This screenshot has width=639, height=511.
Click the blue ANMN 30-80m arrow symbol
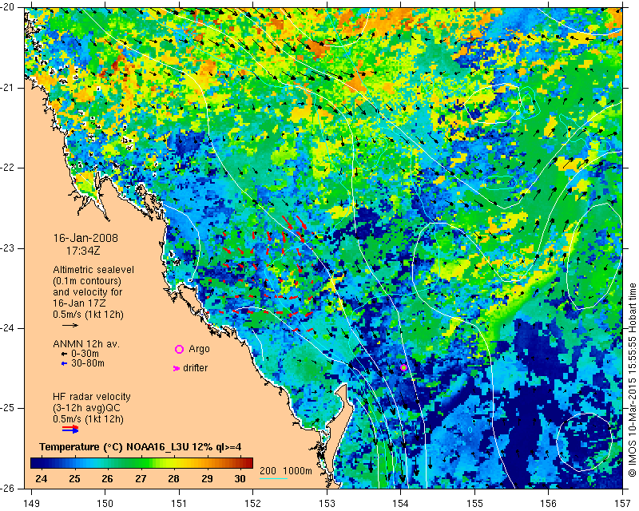[64, 363]
